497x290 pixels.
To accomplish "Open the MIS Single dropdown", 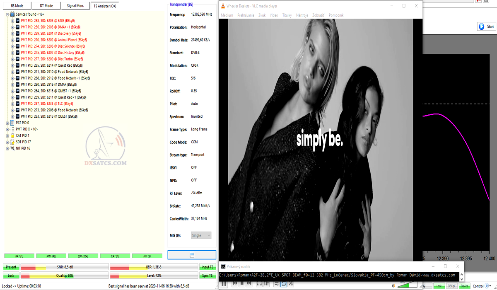I will (x=201, y=235).
